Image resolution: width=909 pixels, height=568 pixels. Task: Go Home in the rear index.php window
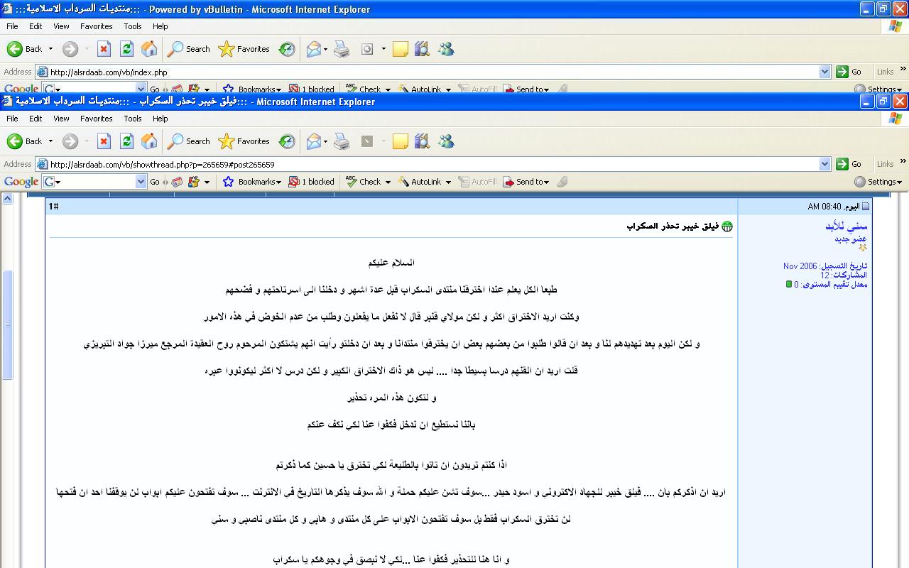[x=149, y=49]
